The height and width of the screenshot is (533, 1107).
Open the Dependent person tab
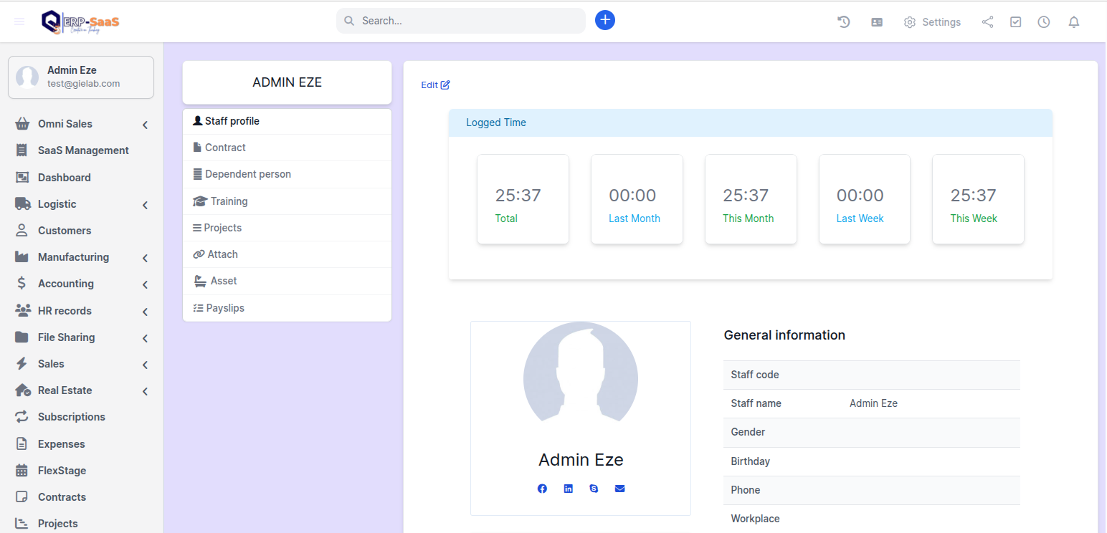[x=247, y=174]
